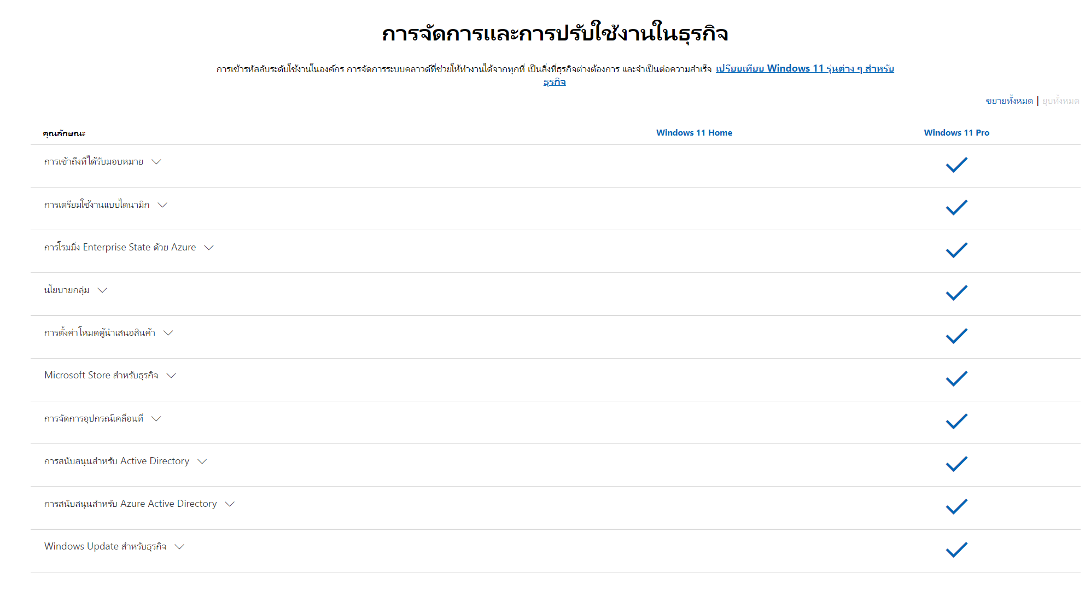Click the Pro checkmark in Windows Update row
Viewport: 1091px width, 596px height.
[956, 550]
